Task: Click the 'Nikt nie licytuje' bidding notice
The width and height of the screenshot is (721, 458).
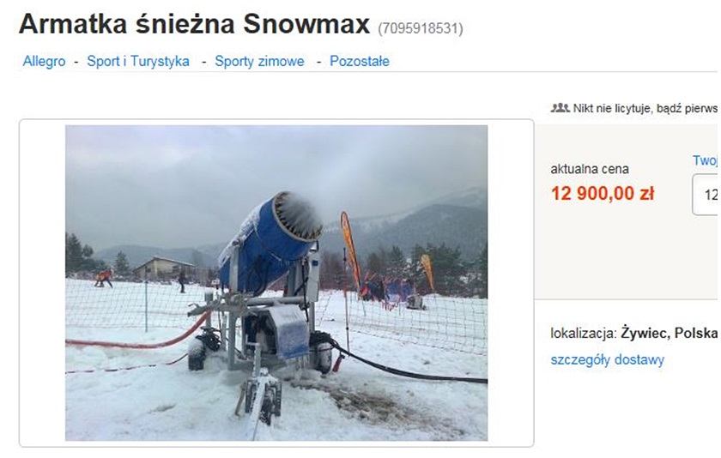Action: click(645, 108)
